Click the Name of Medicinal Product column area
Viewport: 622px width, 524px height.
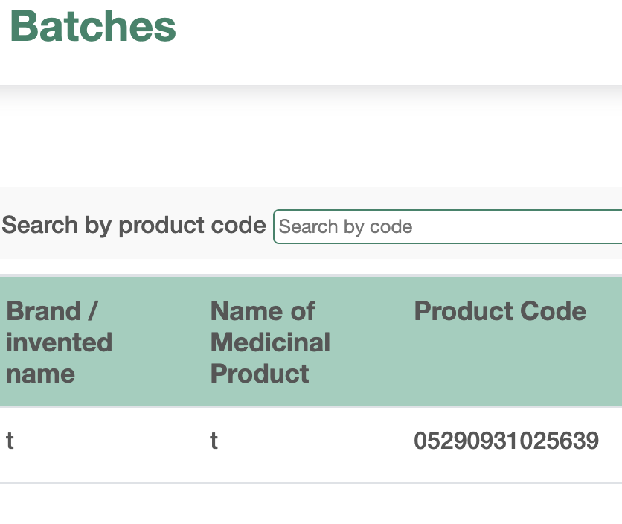point(270,342)
